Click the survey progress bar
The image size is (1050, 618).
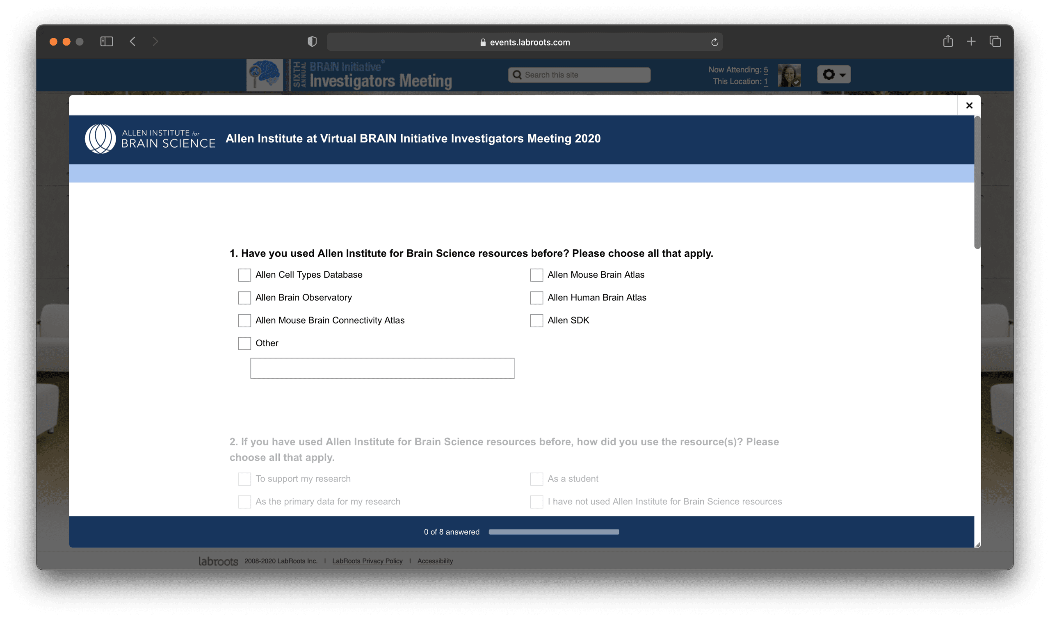click(x=553, y=532)
